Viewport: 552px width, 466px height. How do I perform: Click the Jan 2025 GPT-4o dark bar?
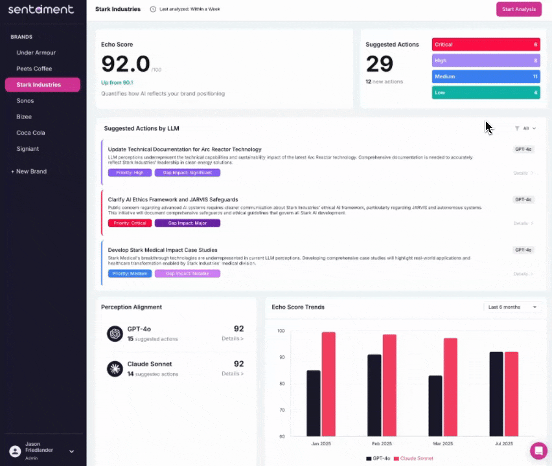point(314,403)
